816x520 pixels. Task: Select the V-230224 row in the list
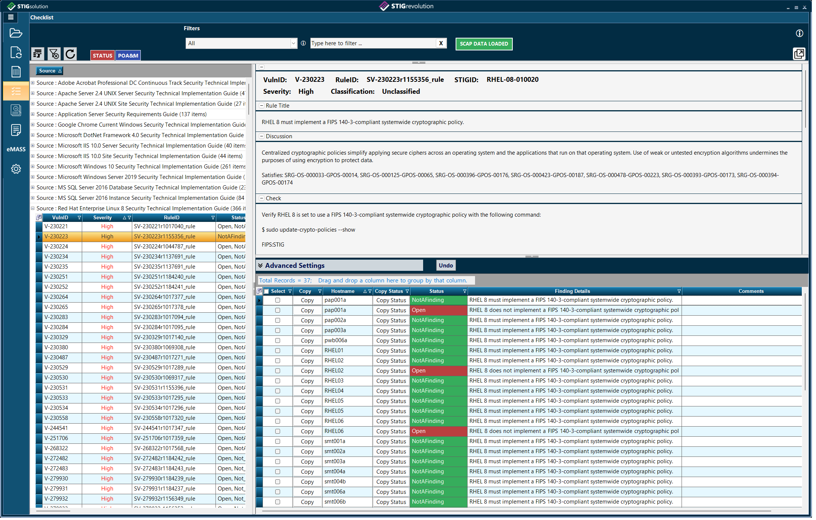(x=141, y=247)
